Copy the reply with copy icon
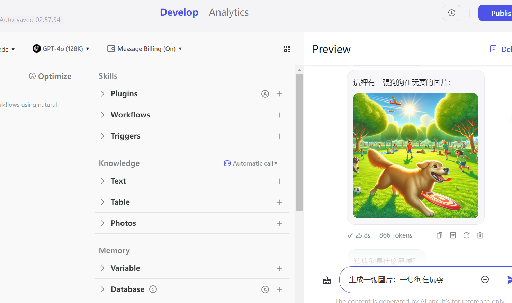The width and height of the screenshot is (512, 303). [x=439, y=235]
